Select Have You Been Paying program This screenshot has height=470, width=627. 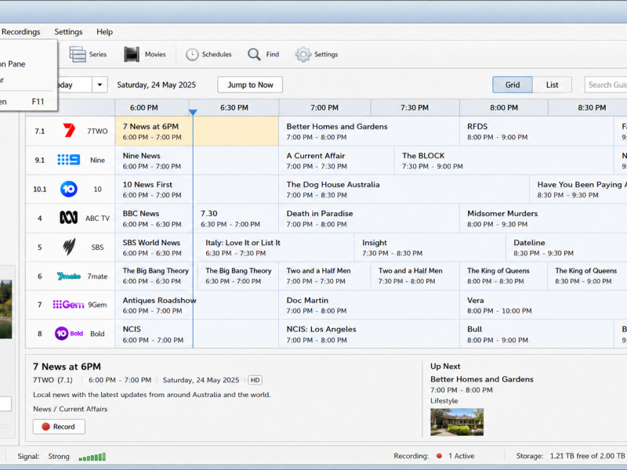coord(578,190)
